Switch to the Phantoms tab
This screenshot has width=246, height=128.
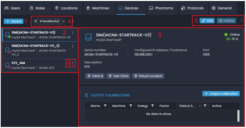pos(161,8)
